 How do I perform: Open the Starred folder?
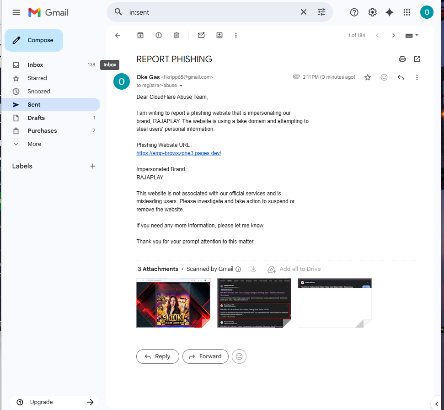(x=50, y=78)
